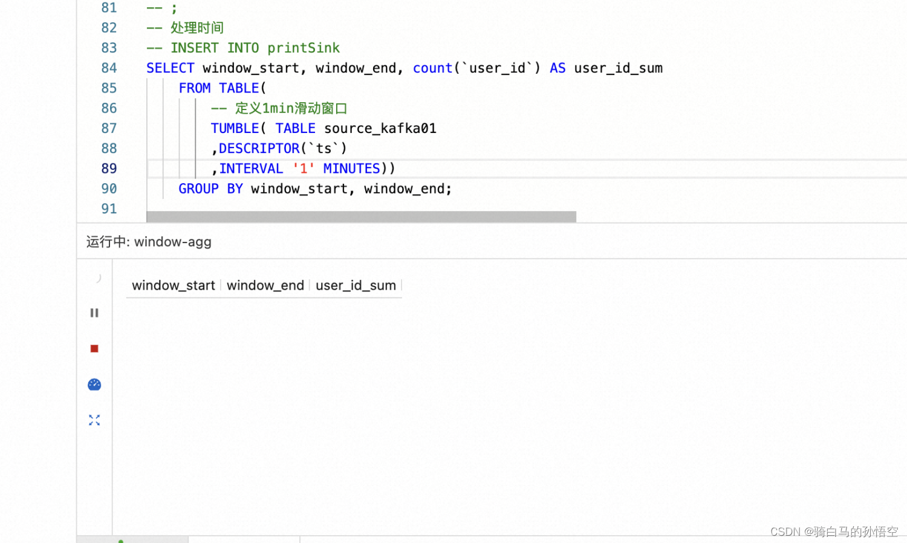907x543 pixels.
Task: Click the commented INSERT INTO printSink line
Action: pos(243,48)
